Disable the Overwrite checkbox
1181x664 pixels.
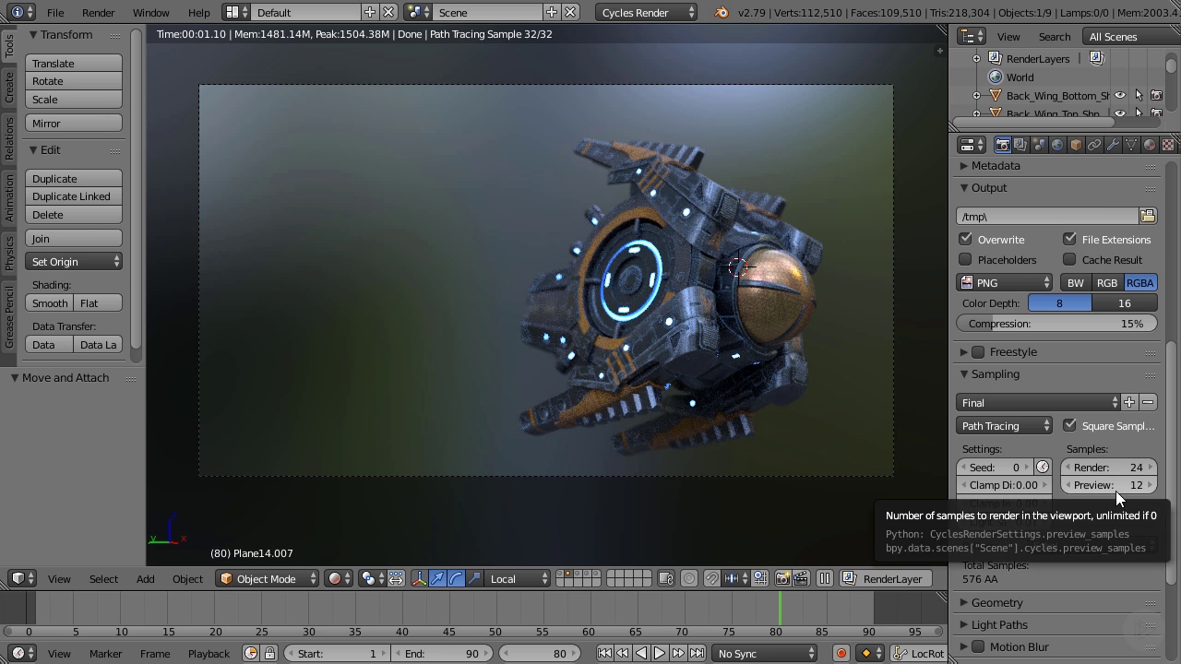click(x=966, y=240)
